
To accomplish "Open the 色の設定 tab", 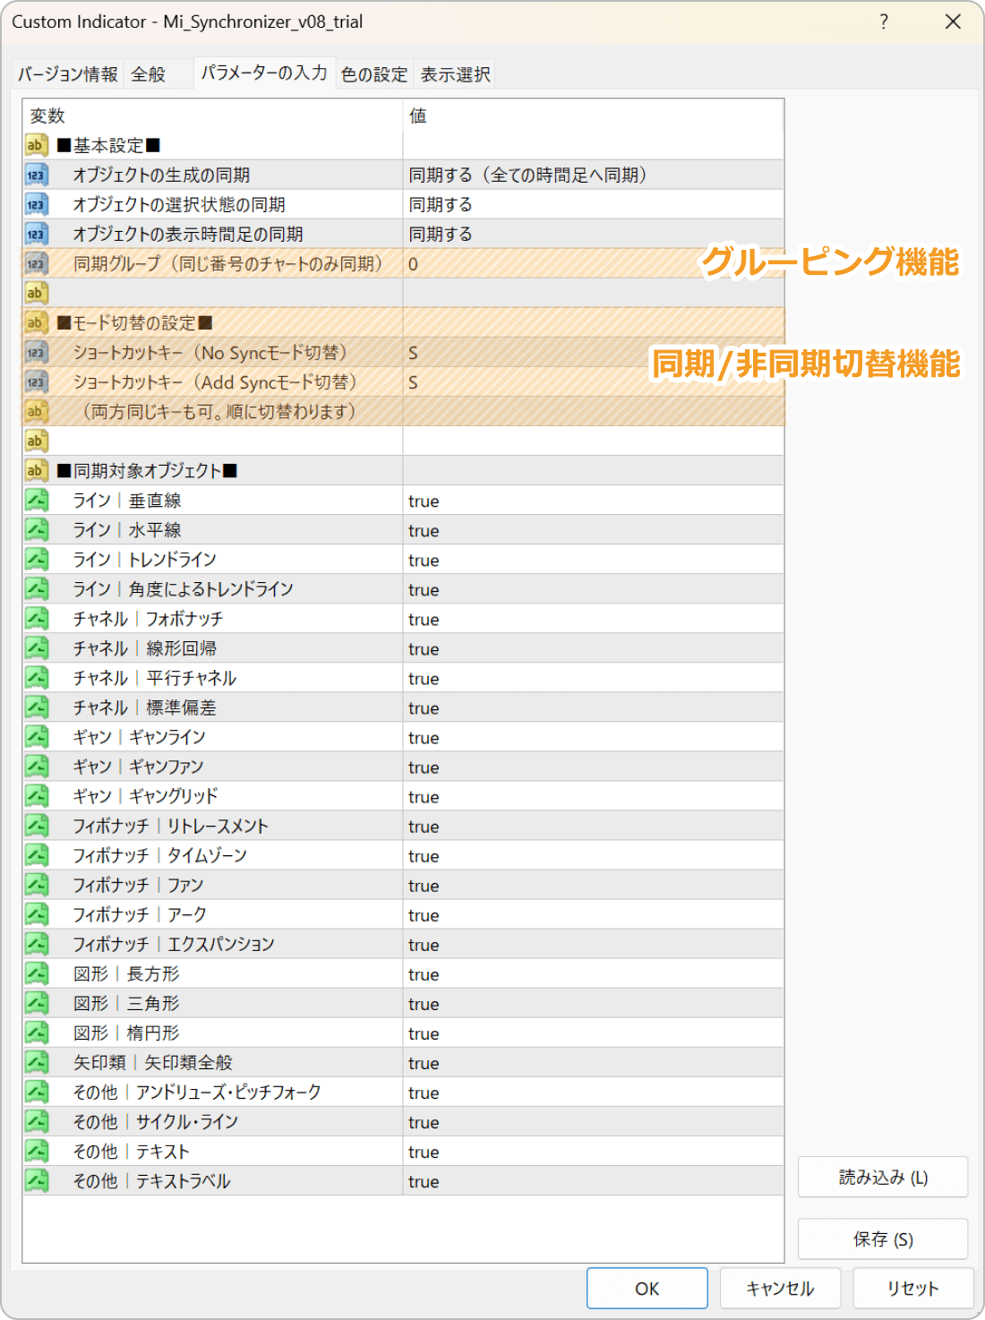I will (x=374, y=74).
